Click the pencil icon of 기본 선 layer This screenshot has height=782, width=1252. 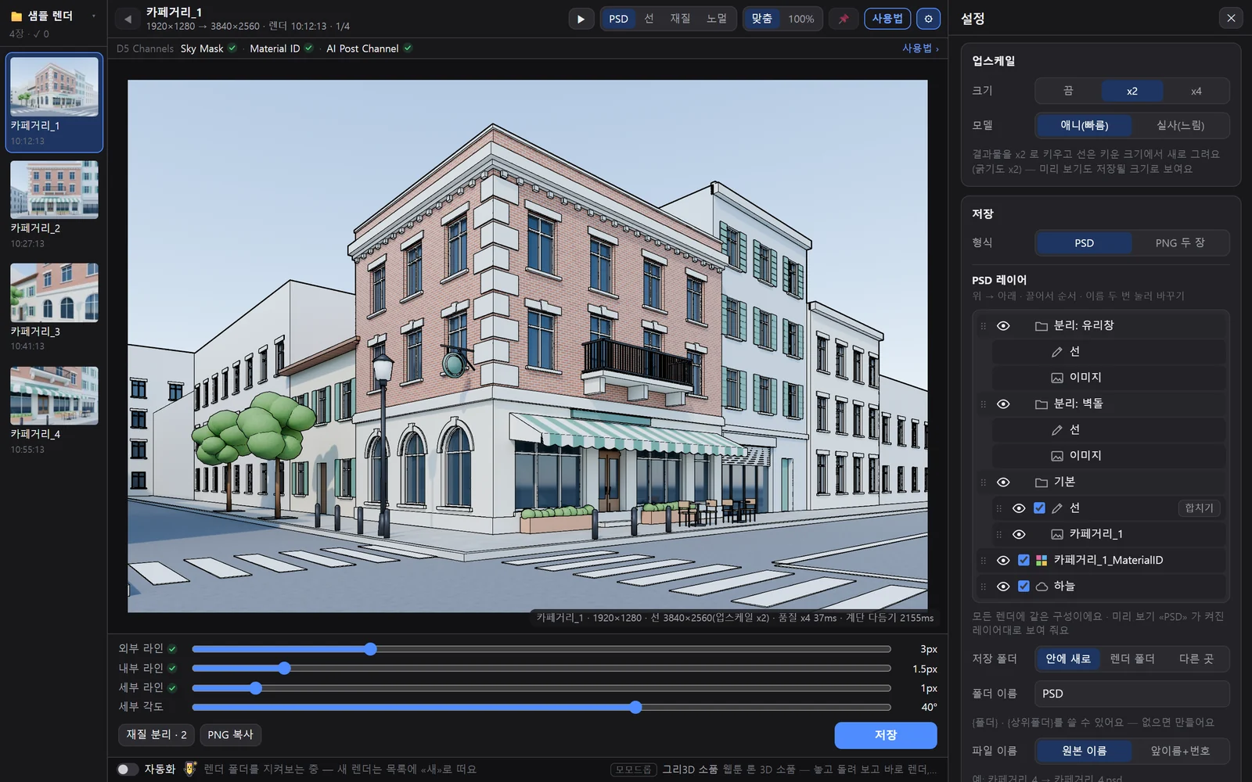coord(1057,508)
